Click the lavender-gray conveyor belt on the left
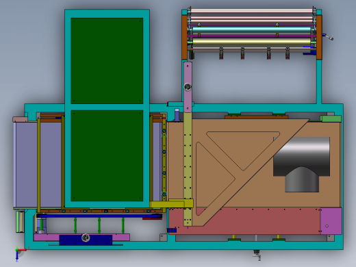356x267 pixels. (x=26, y=164)
